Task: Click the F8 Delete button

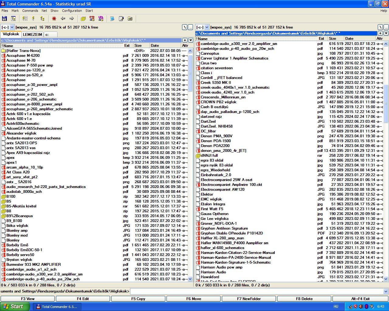Action: 304,299
